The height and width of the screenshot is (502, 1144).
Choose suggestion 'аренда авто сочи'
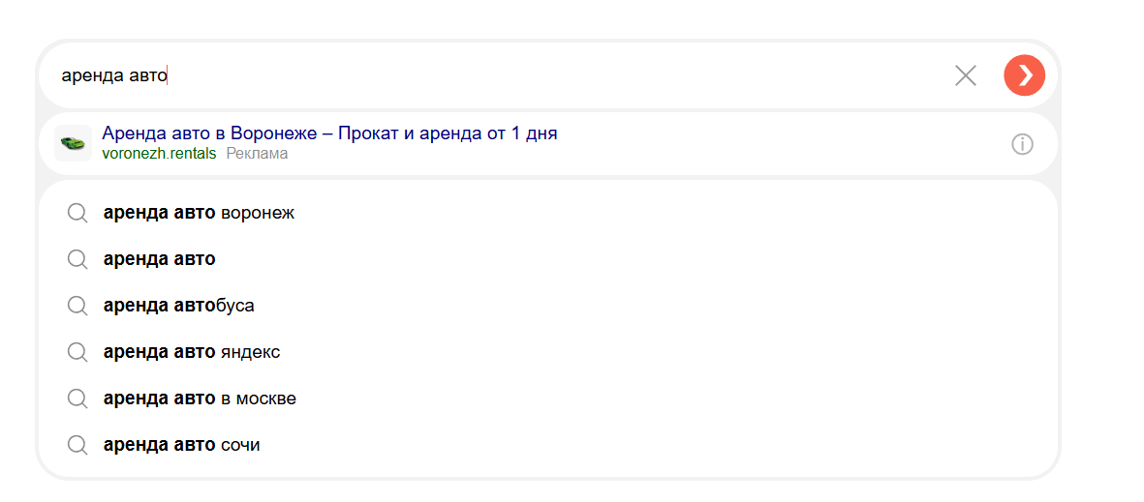click(547, 444)
